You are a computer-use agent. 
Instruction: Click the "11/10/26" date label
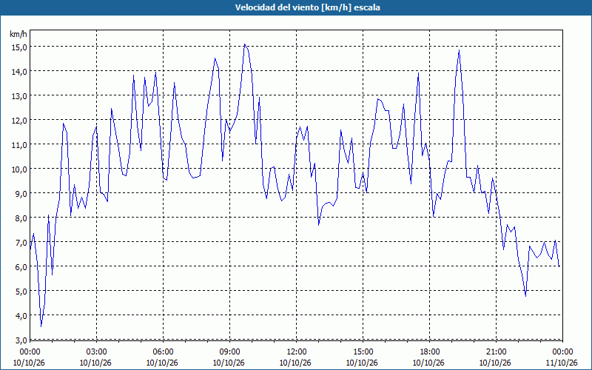coord(562,363)
